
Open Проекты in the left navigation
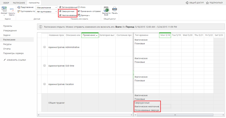[x=8, y=26]
